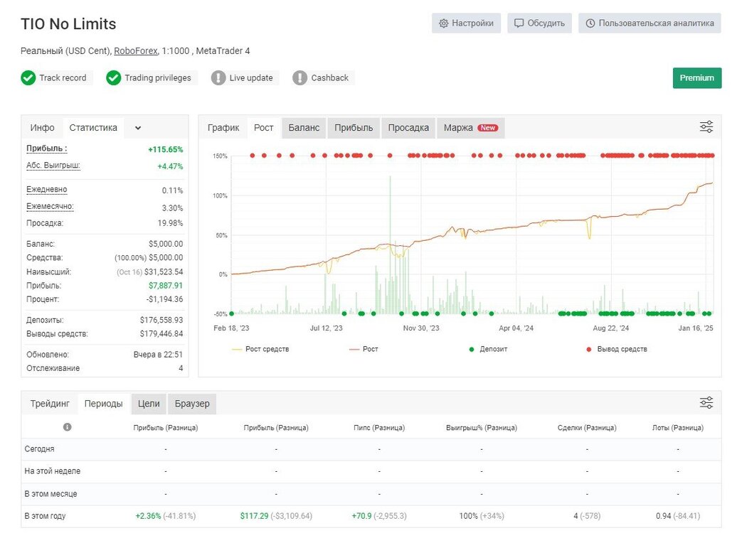Open chart filter settings sliders icon
Screen dimensions: 742x533
pos(706,126)
